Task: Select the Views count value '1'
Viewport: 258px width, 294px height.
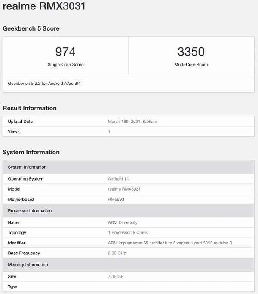Action: 109,131
